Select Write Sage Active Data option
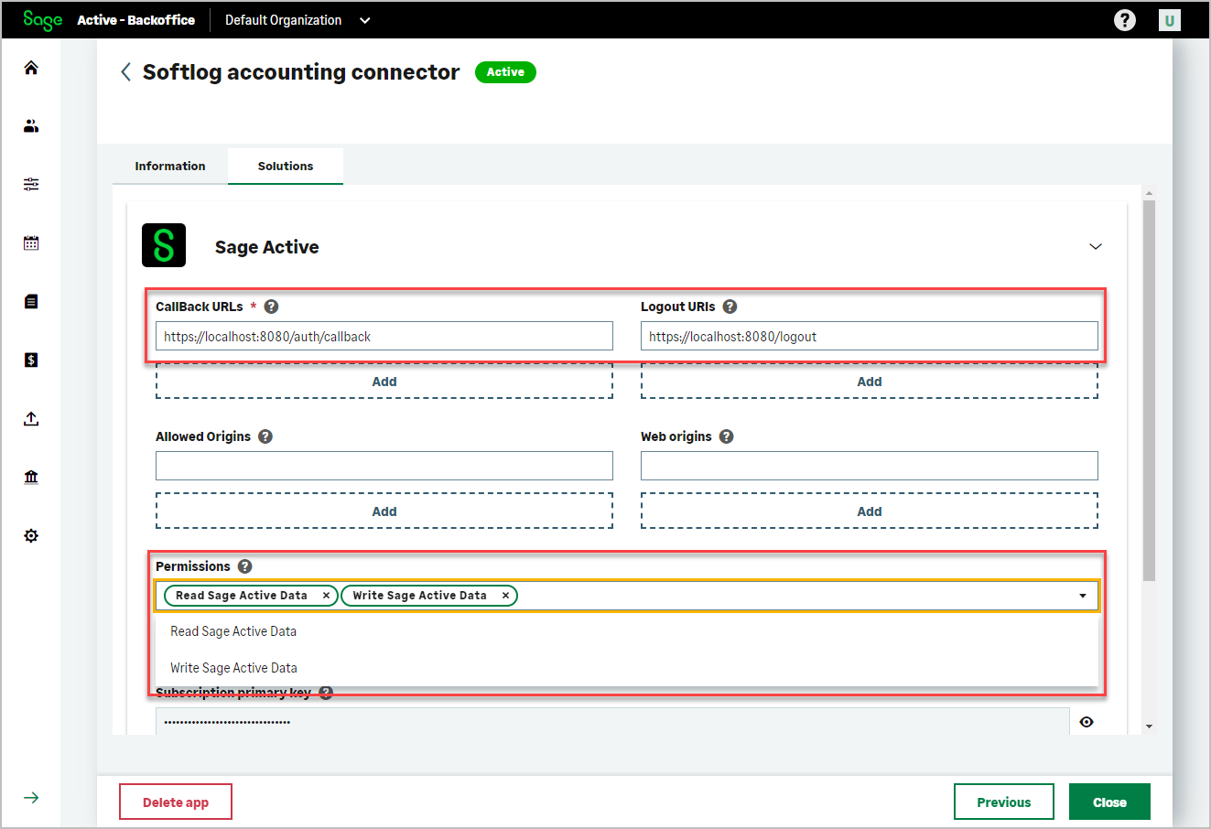1211x829 pixels. [627, 668]
